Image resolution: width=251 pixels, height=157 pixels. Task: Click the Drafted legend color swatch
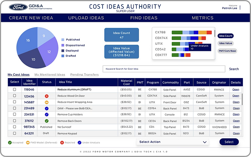(x=63, y=56)
